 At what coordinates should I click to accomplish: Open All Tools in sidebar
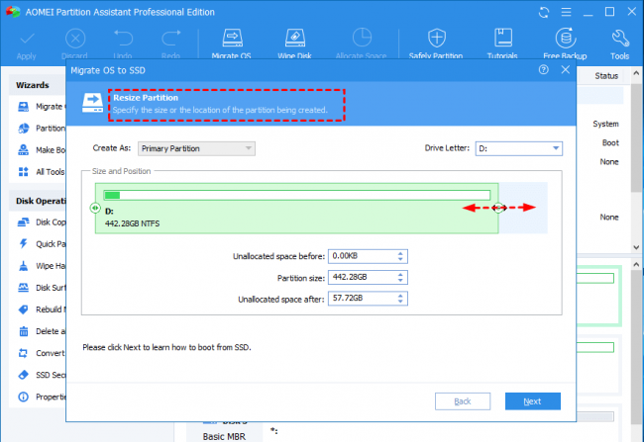[42, 172]
